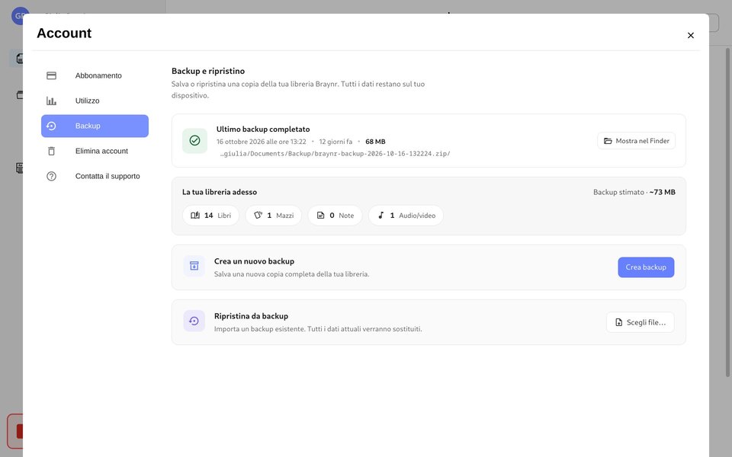Click the books icon in Libri chip
This screenshot has width=732, height=457.
click(195, 216)
